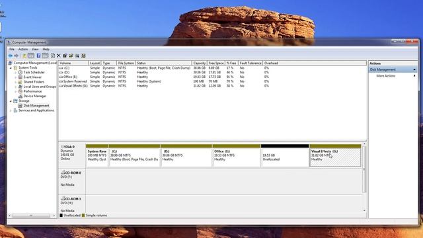
Task: Select the System Reserved row in volume list
Action: coord(165,81)
